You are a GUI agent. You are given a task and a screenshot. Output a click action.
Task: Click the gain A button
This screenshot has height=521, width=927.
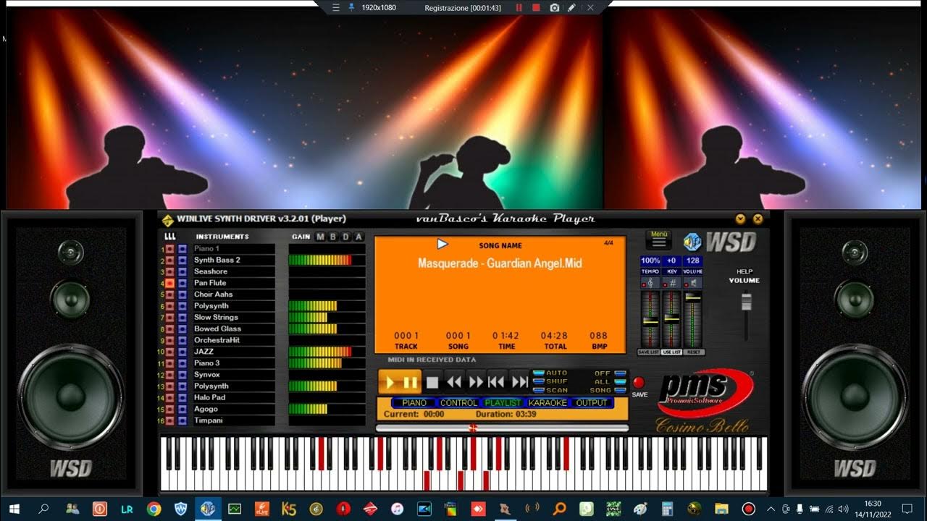358,237
